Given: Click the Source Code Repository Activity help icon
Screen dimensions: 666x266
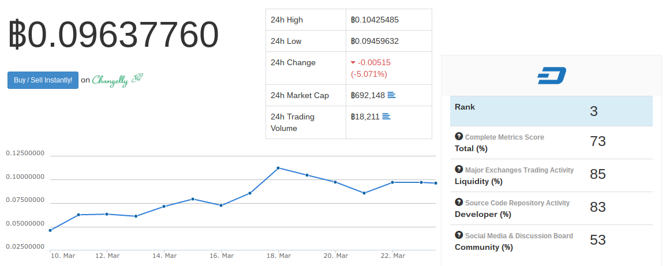Looking at the screenshot, I should pyautogui.click(x=459, y=203).
